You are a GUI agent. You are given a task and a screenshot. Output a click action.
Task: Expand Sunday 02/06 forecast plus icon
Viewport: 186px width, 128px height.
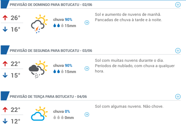point(178,5)
